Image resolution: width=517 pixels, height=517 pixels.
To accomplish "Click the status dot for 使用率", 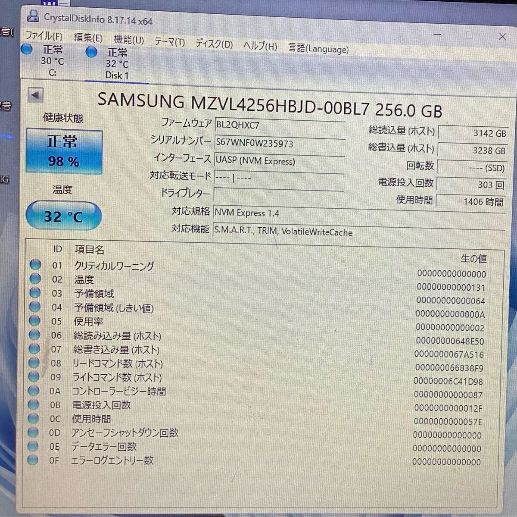I will [x=34, y=320].
